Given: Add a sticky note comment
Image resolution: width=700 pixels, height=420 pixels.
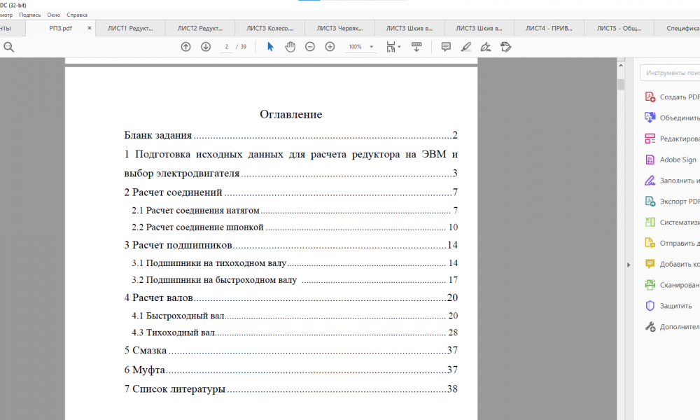Looking at the screenshot, I should click(446, 47).
